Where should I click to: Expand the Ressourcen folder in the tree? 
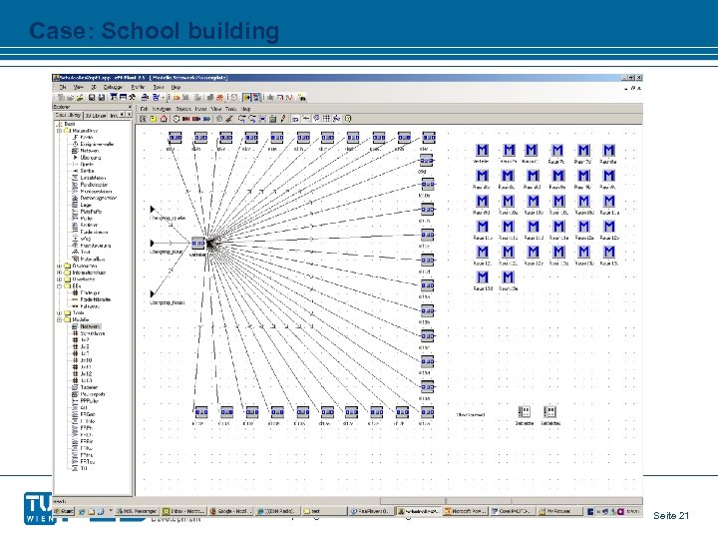pyautogui.click(x=59, y=266)
